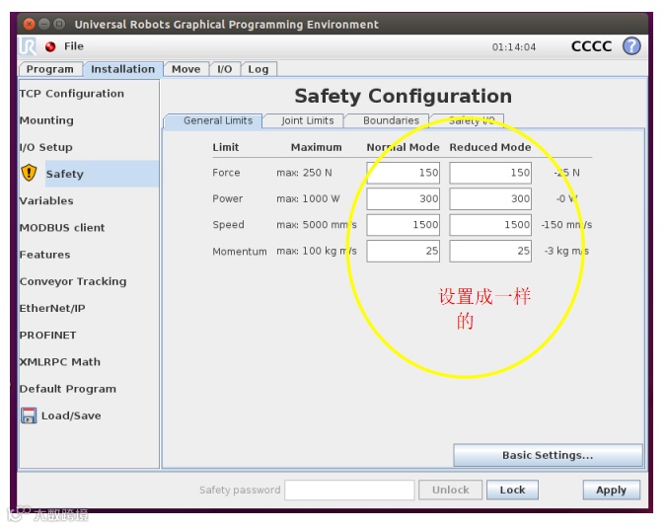Screen dimensions: 666x528
Task: Click the 'Reduced Mode' column header
Action: 490,147
